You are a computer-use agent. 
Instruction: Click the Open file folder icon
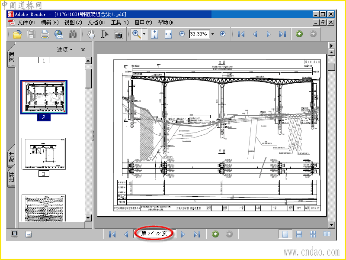click(x=17, y=34)
